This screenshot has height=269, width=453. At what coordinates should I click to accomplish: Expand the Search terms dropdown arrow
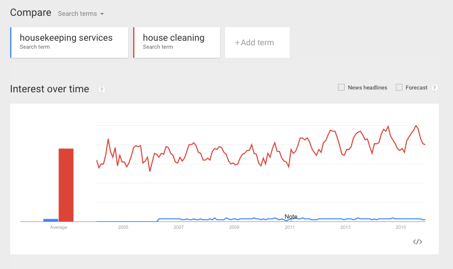102,14
